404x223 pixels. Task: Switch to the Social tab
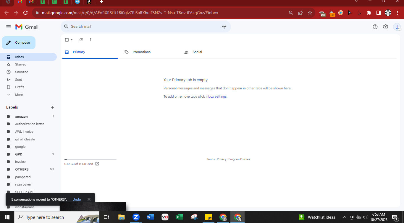(x=210, y=52)
